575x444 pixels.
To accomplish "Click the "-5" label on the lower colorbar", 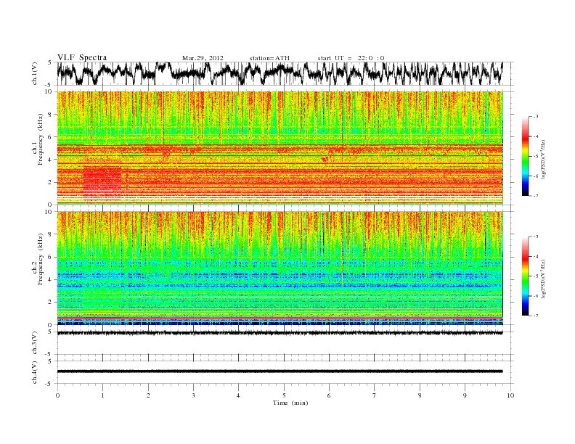I will [535, 276].
